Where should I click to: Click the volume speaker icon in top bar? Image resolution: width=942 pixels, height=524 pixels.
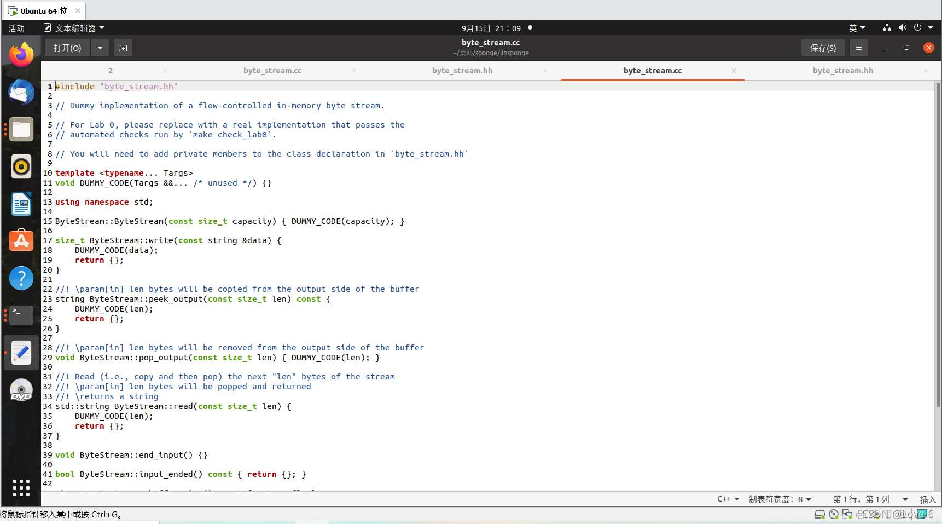pyautogui.click(x=903, y=27)
